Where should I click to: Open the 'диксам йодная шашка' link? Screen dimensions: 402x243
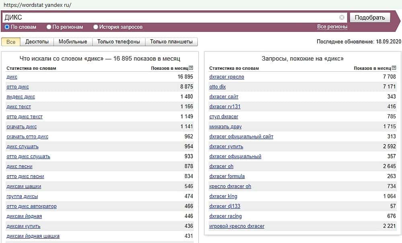coord(33,236)
